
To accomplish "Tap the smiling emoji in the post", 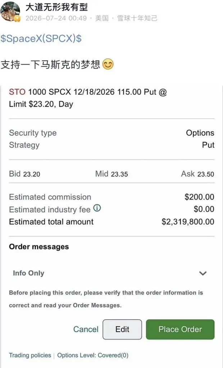I will pyautogui.click(x=108, y=64).
